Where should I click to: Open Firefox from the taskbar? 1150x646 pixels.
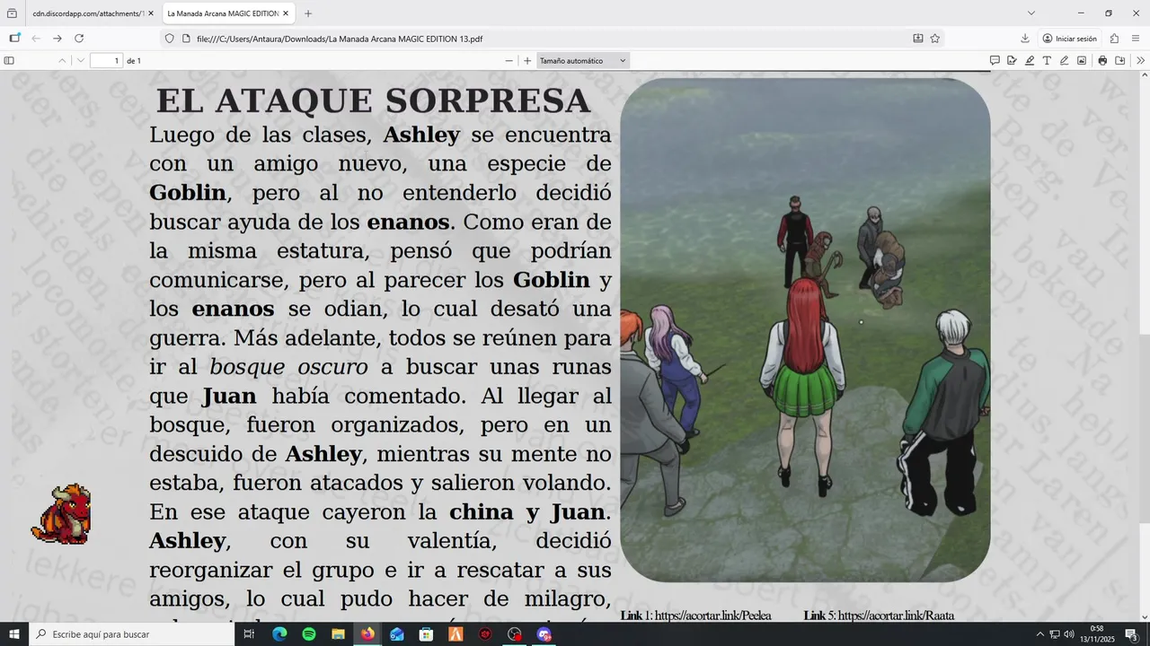(x=367, y=634)
